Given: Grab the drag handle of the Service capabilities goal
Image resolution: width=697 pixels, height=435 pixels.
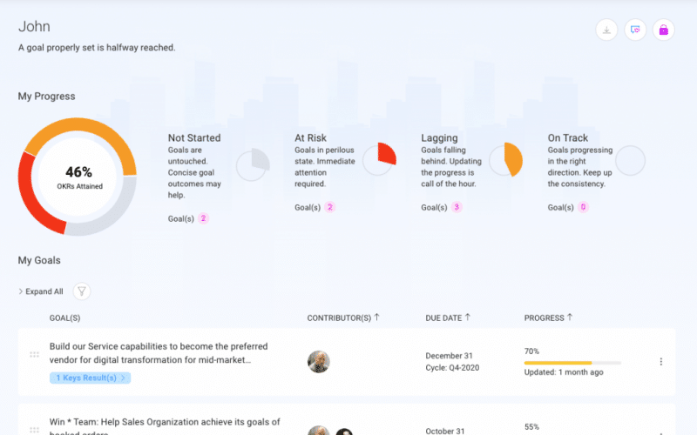Looking at the screenshot, I should (x=34, y=355).
